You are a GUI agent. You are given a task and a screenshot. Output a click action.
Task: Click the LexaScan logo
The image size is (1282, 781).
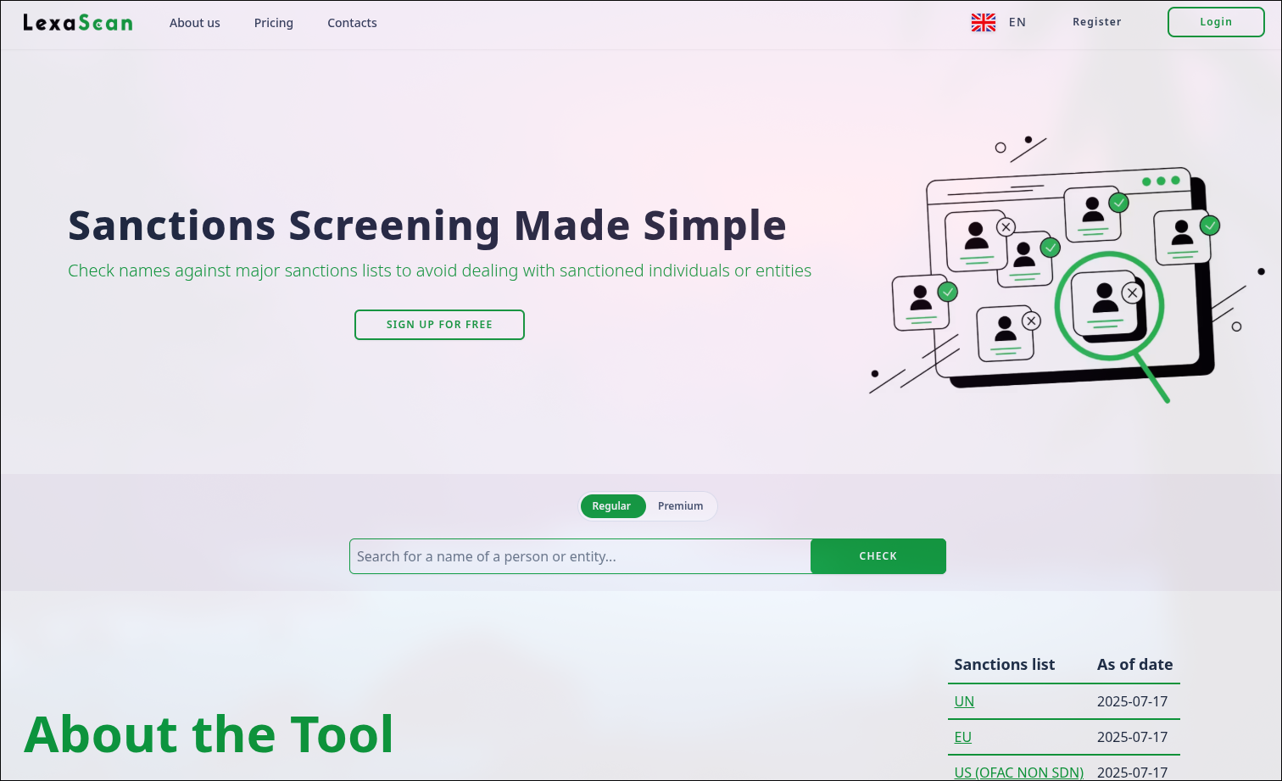click(78, 23)
